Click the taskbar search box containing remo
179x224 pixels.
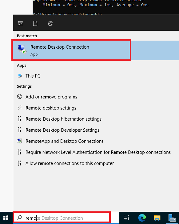pos(66,218)
